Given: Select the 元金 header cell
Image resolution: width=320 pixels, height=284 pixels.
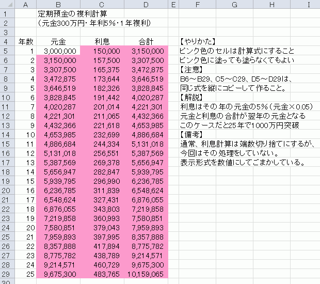Looking at the screenshot, I should [58, 42].
